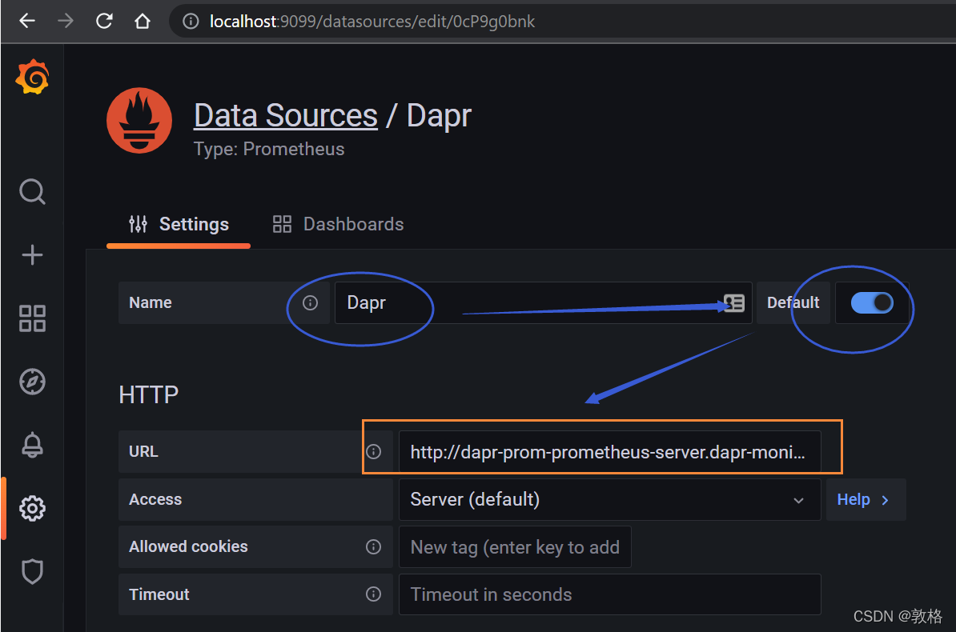Open the Dashboards panel icon

32,318
